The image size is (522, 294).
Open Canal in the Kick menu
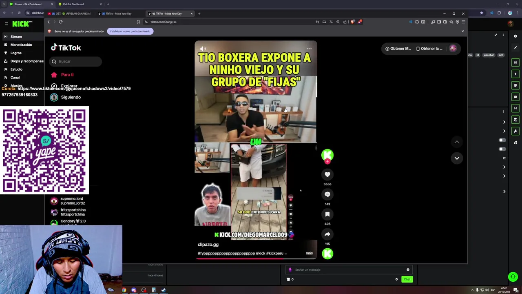(x=15, y=78)
